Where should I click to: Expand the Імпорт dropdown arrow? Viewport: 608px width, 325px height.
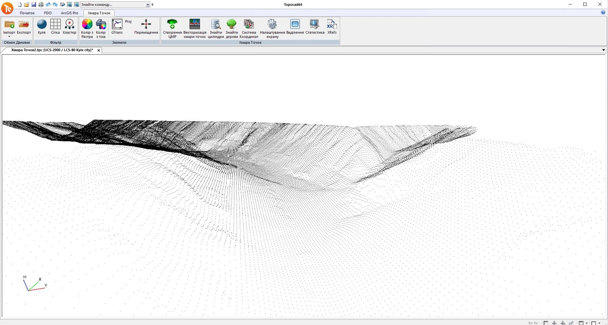coord(9,36)
